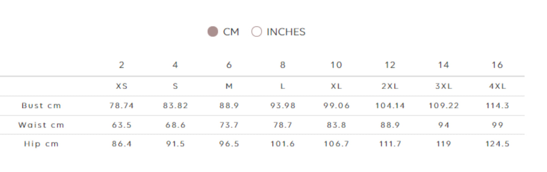The height and width of the screenshot is (172, 547).
Task: Click bust value 78.74
Action: pos(122,106)
